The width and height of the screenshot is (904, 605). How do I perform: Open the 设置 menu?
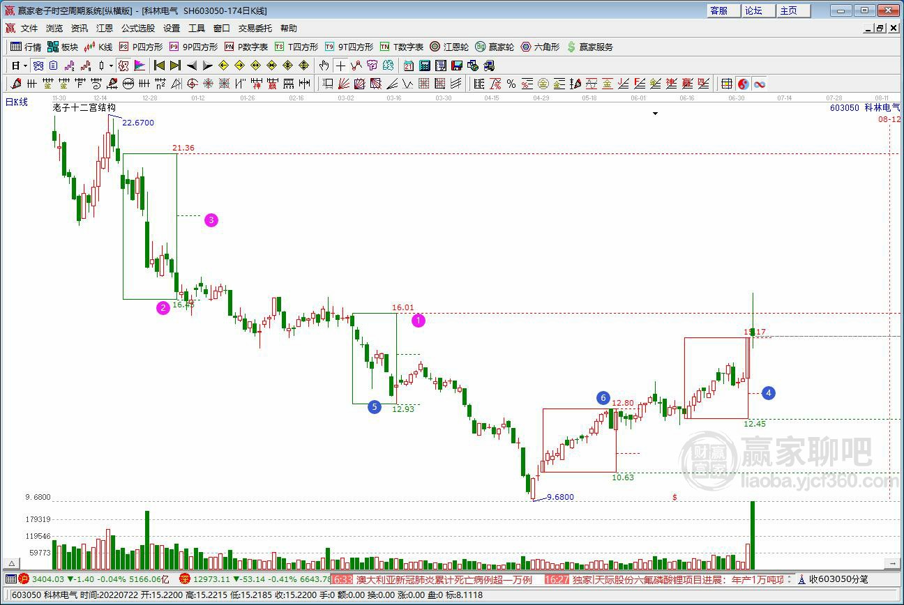pyautogui.click(x=172, y=29)
